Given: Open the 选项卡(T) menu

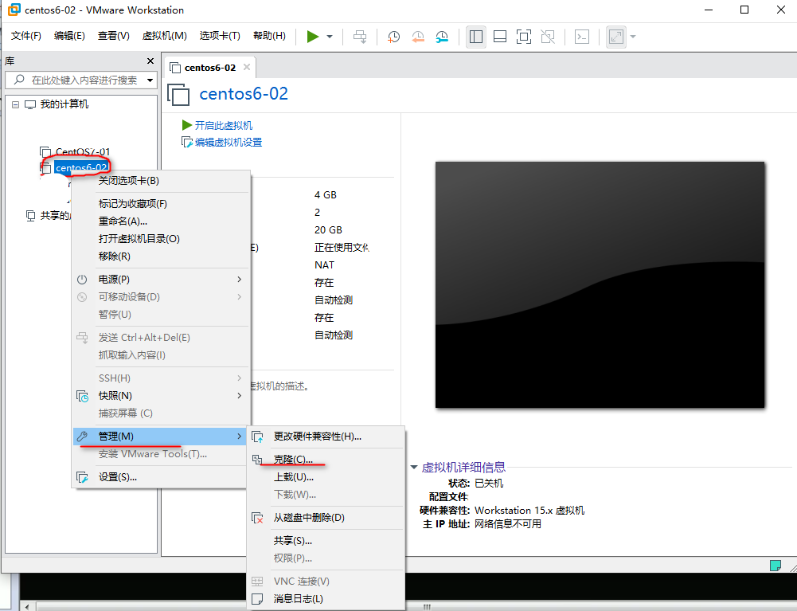Looking at the screenshot, I should (220, 36).
